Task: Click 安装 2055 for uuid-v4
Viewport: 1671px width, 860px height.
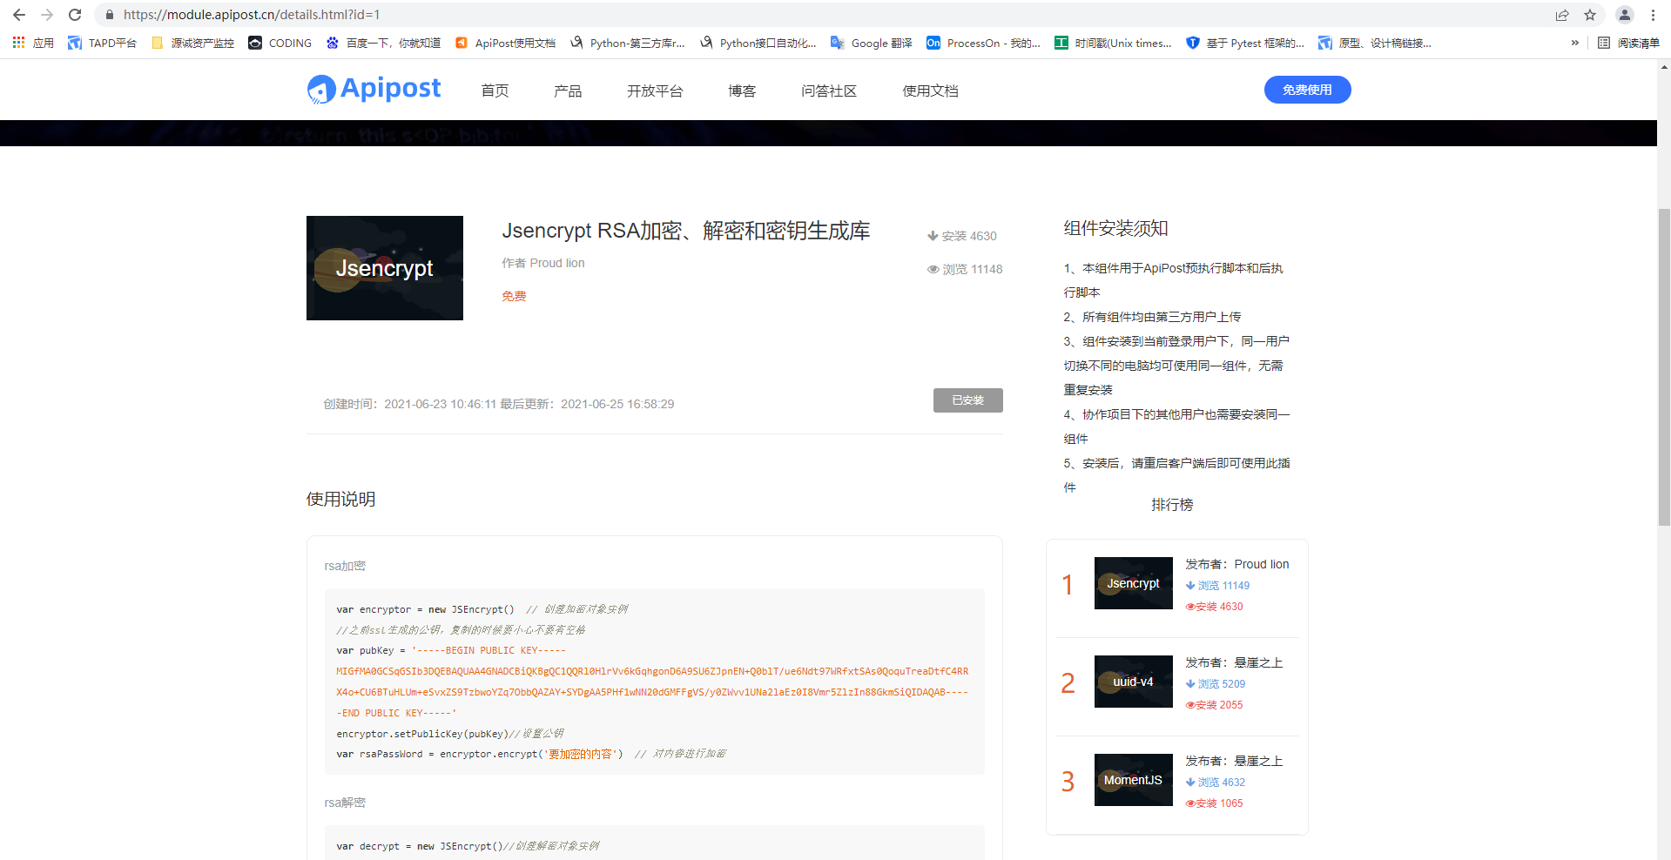Action: pyautogui.click(x=1214, y=705)
